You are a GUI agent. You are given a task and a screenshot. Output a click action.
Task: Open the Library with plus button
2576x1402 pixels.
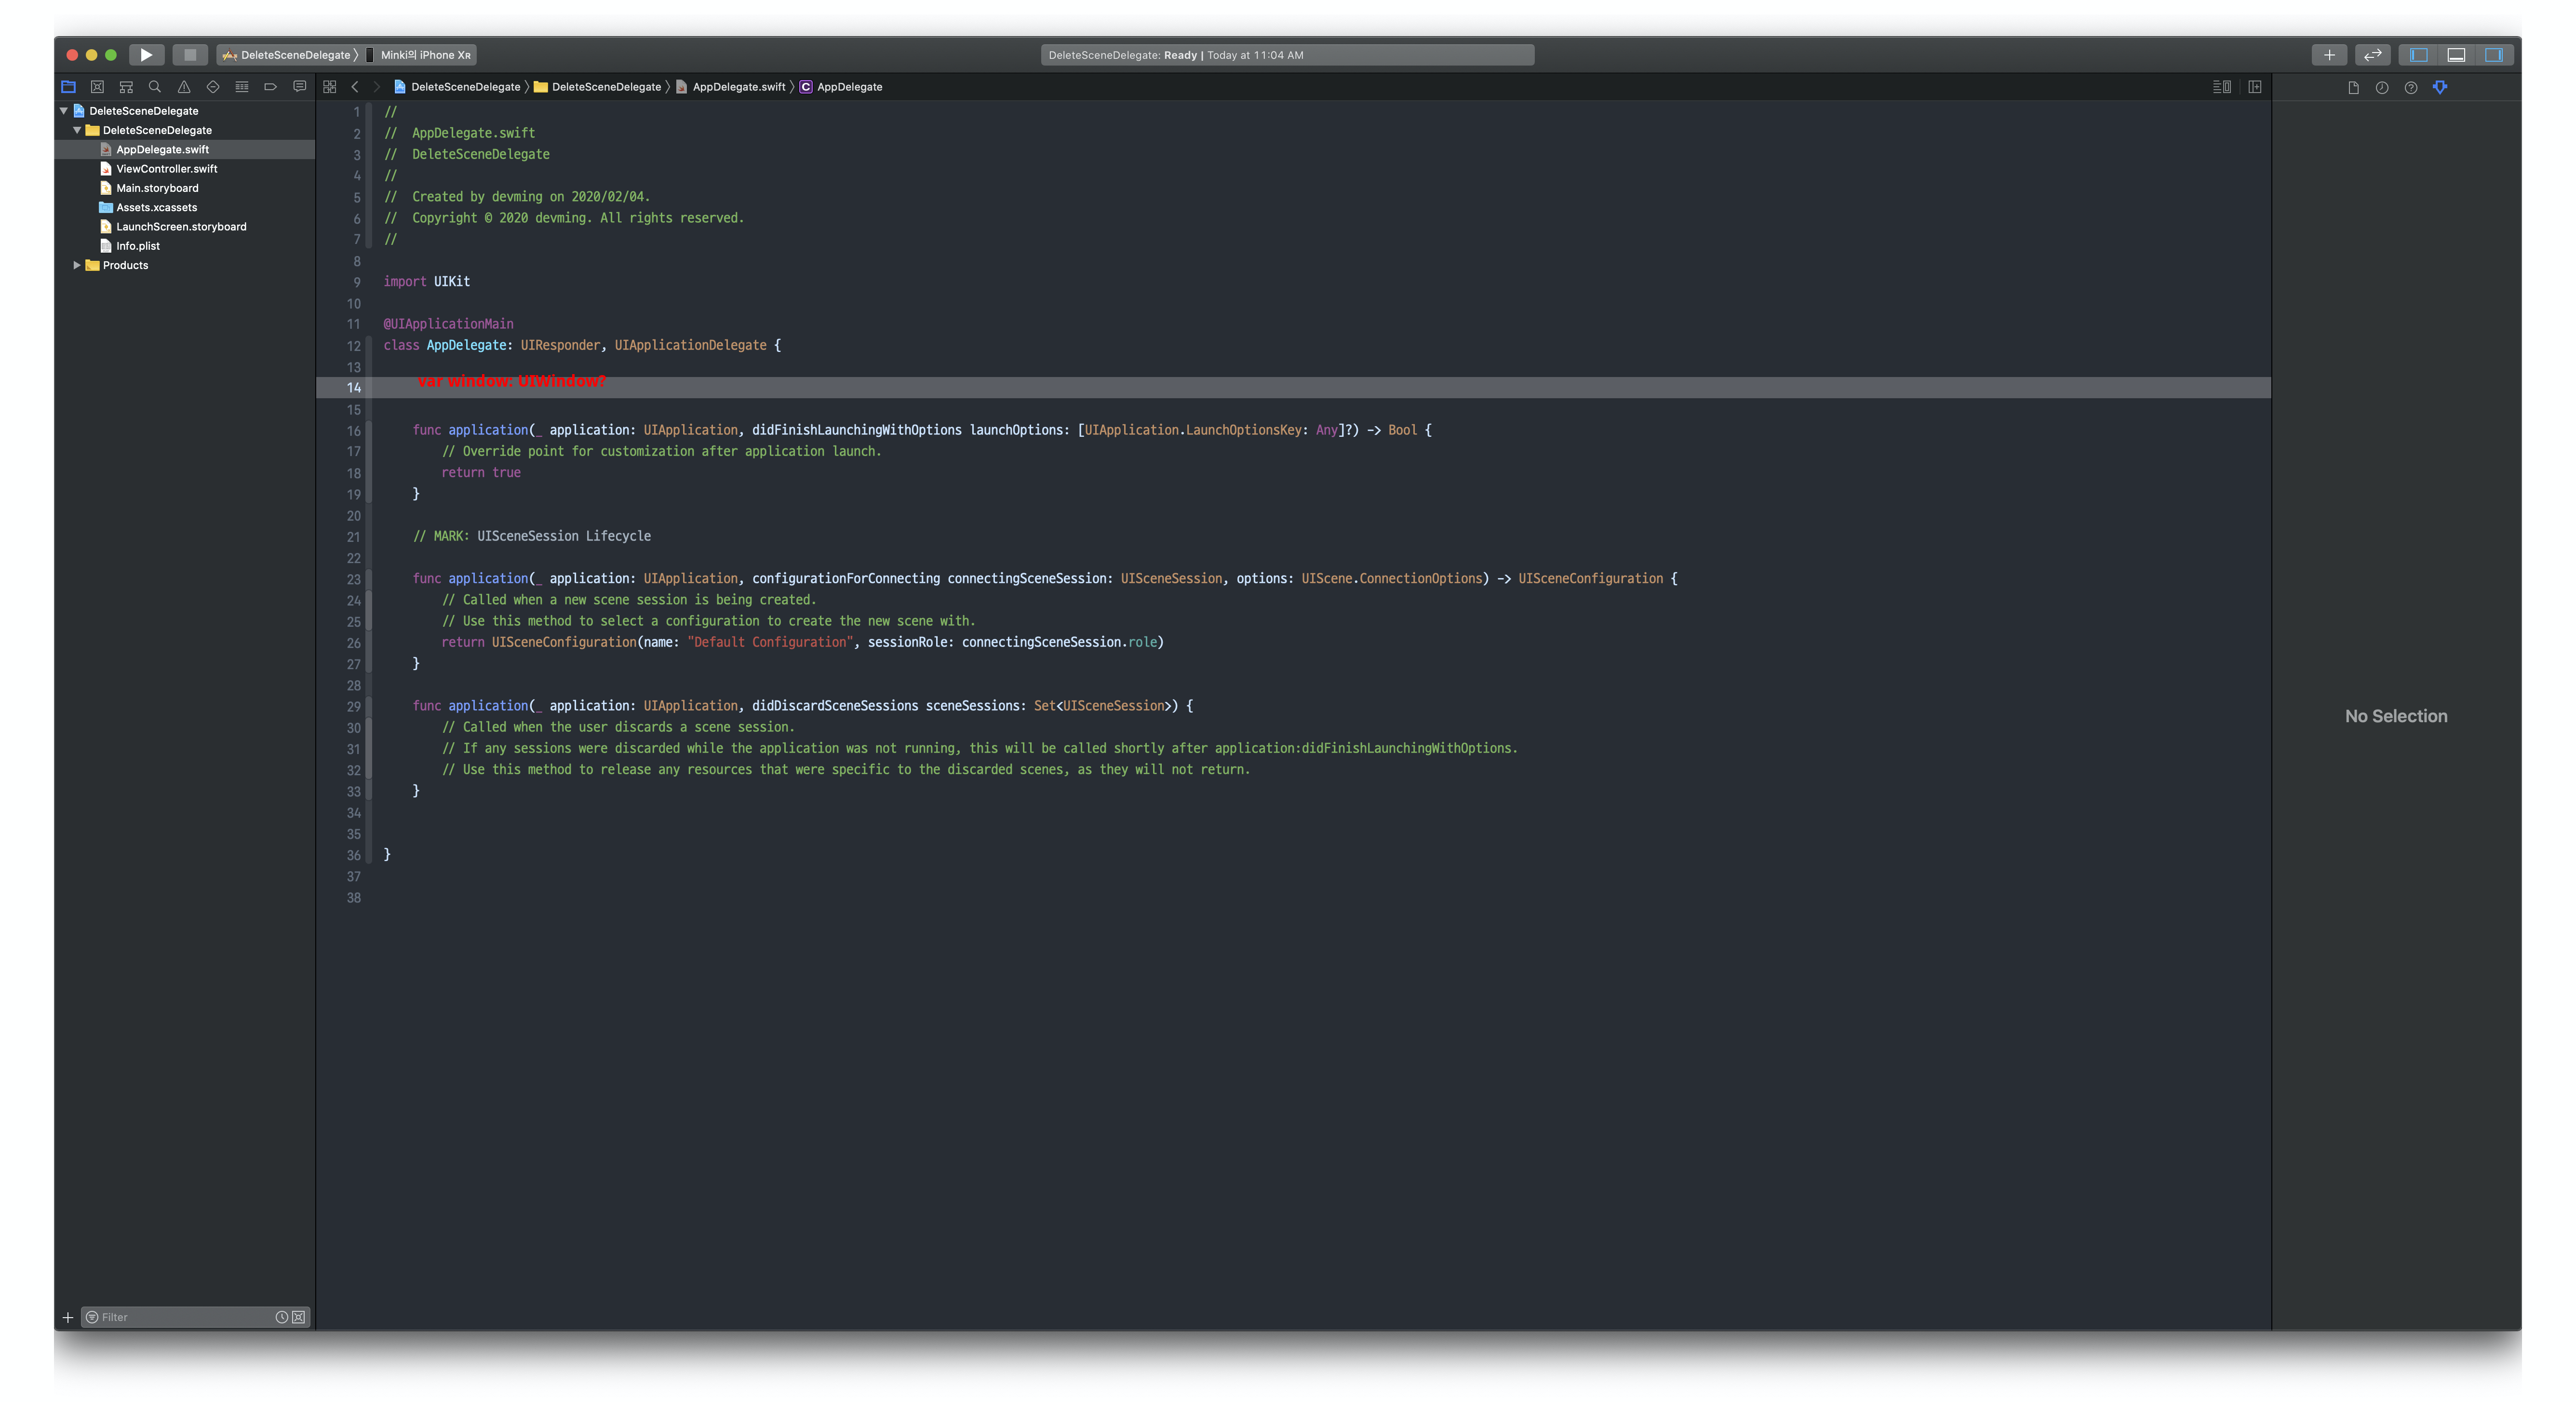coord(2329,55)
